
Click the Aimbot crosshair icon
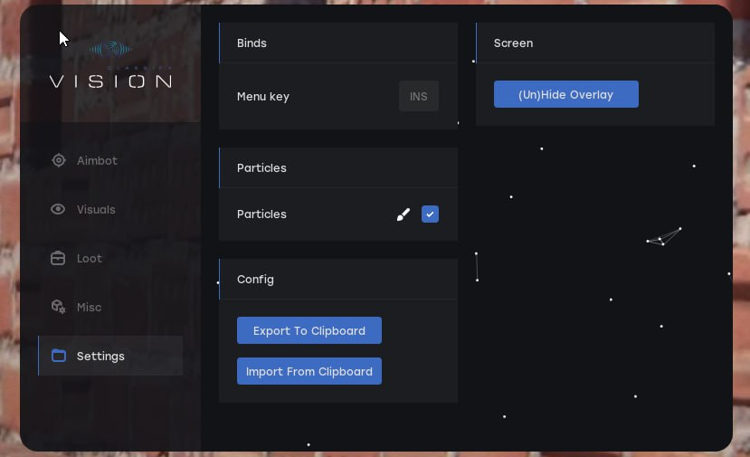[59, 160]
